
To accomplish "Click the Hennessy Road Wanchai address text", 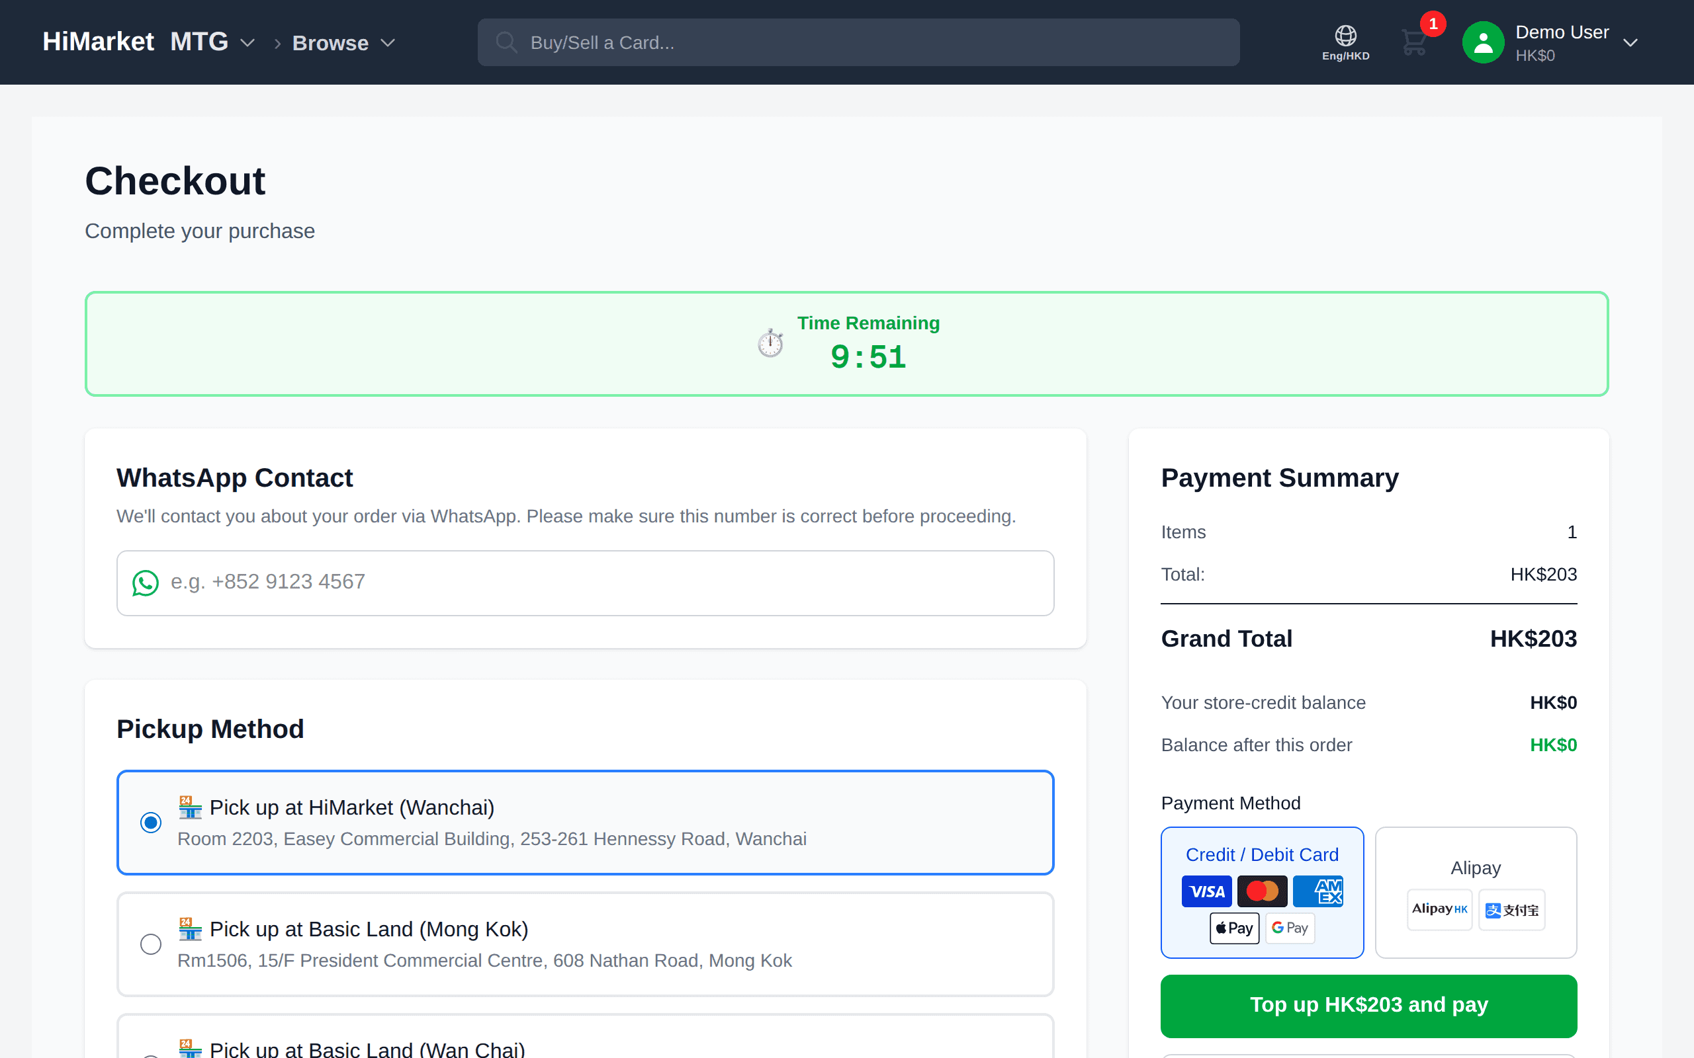I will click(x=492, y=838).
